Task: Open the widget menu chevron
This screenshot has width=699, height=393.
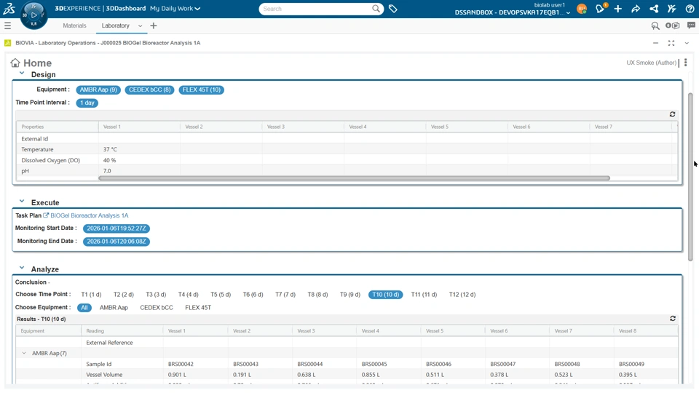Action: [x=687, y=43]
